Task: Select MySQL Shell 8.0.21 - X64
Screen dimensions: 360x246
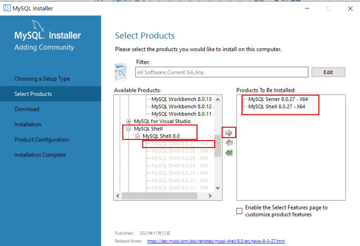Action: click(x=180, y=187)
